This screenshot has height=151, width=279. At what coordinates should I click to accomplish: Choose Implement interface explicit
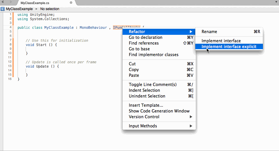[x=229, y=47]
